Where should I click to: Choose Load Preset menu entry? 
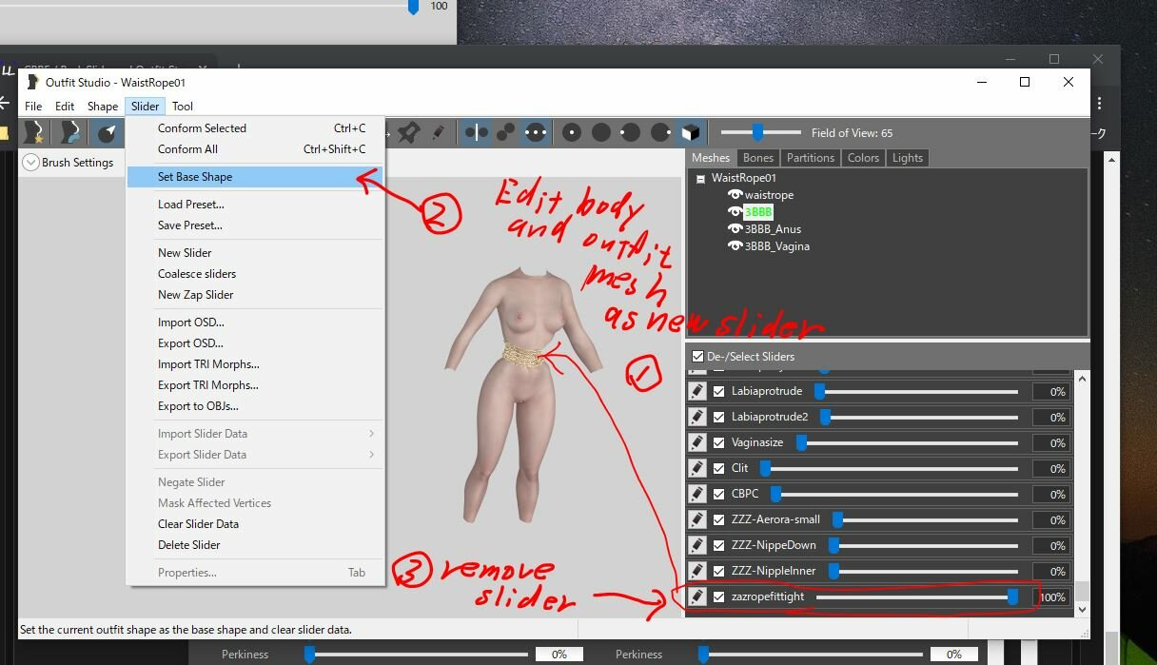click(x=255, y=205)
